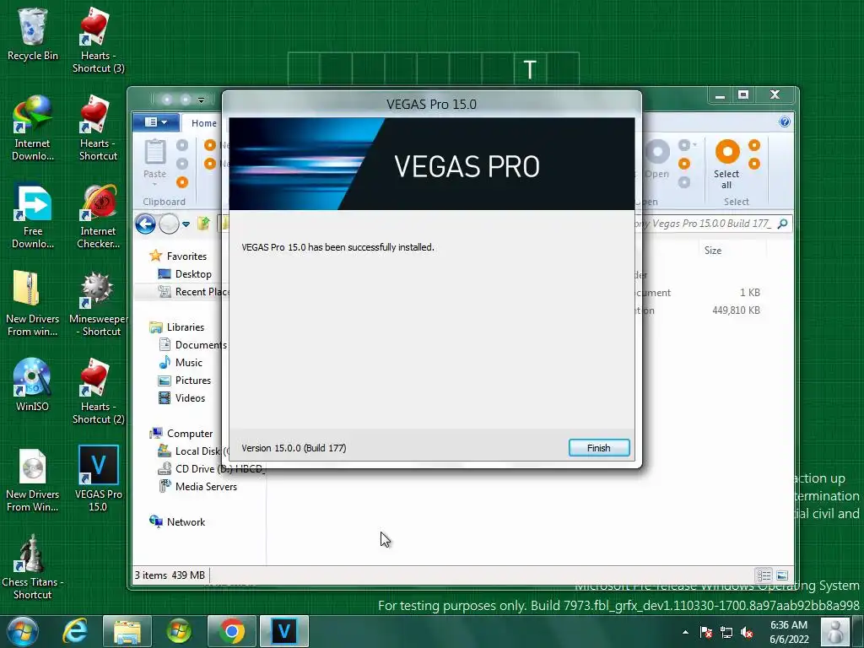
Task: Select Hearts - Shortcut (3) desktop icon
Action: pos(98,40)
